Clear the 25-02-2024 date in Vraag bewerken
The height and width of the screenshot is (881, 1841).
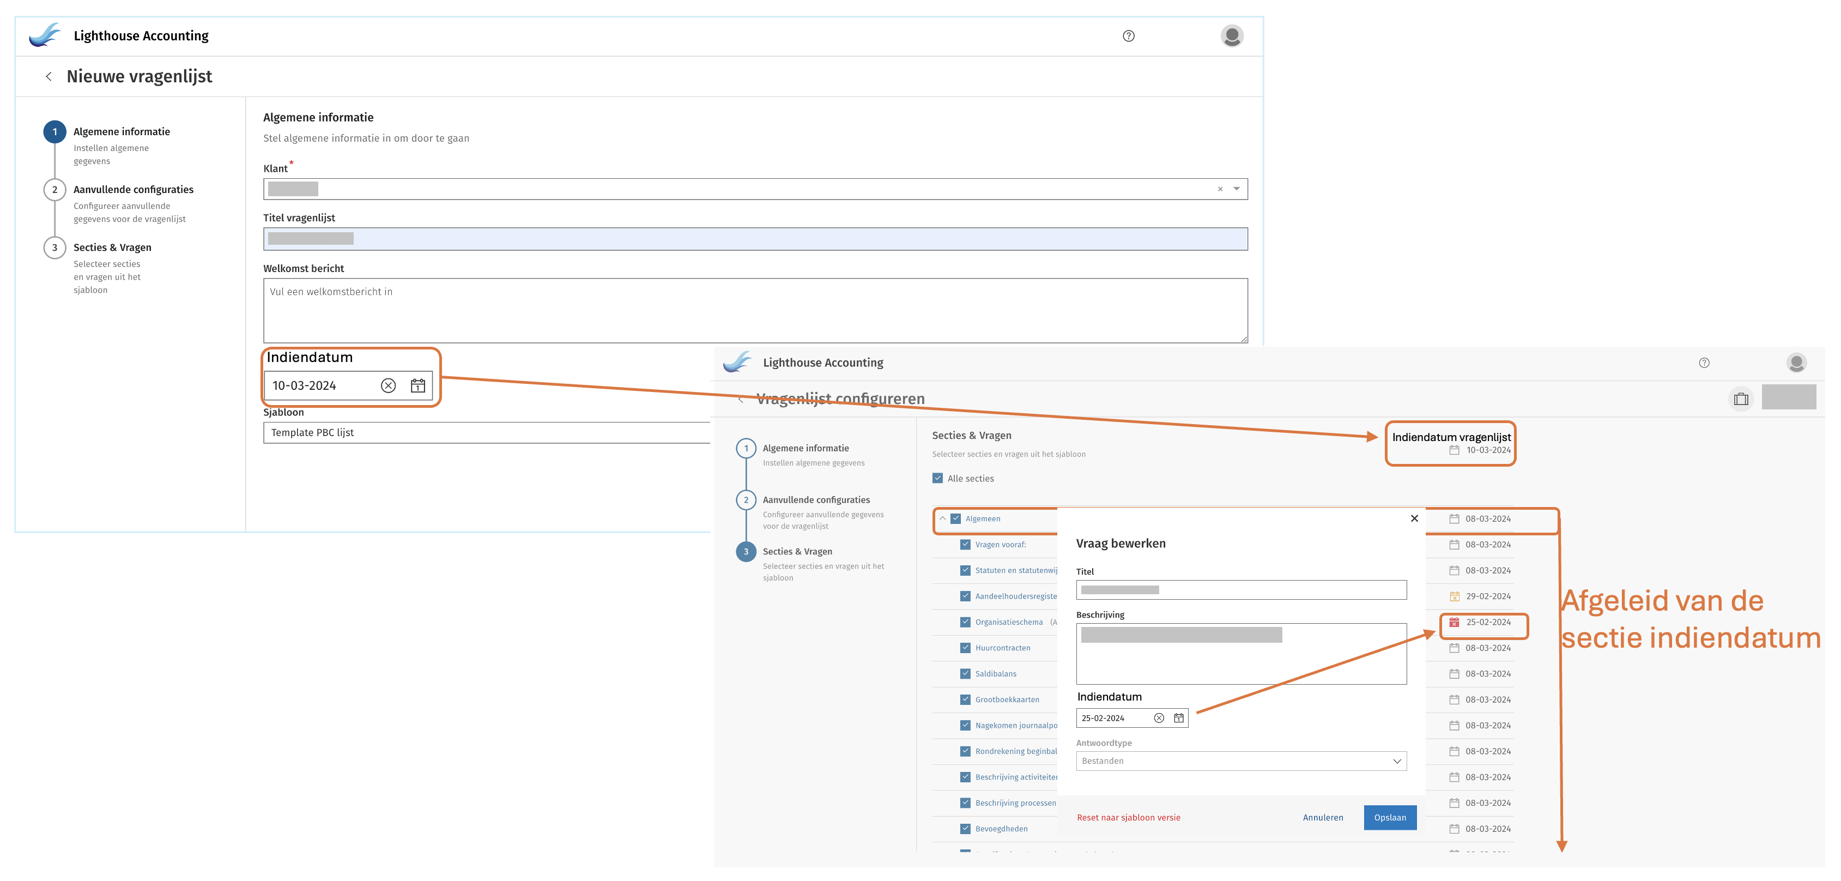pyautogui.click(x=1159, y=718)
